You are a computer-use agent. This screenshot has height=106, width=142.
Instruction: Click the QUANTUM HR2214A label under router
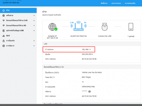click(x=79, y=36)
